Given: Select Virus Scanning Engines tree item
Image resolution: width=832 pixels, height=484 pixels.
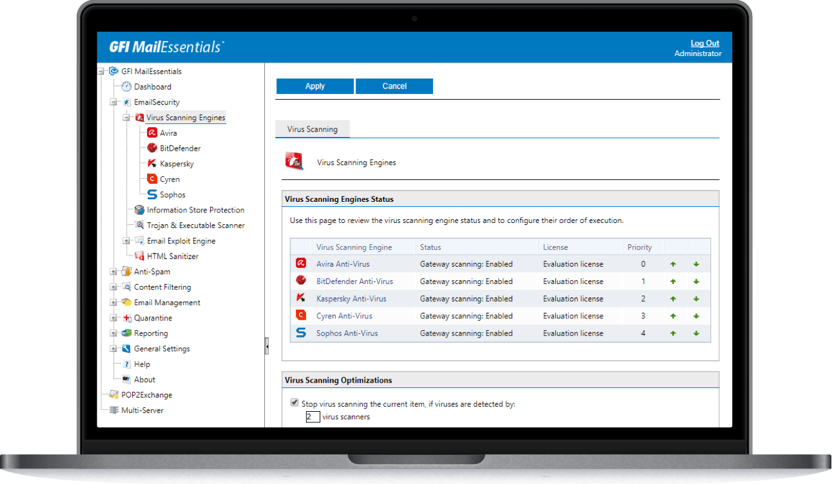Looking at the screenshot, I should tap(186, 117).
